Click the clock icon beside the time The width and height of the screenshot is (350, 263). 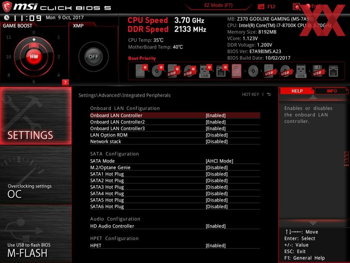pyautogui.click(x=6, y=18)
